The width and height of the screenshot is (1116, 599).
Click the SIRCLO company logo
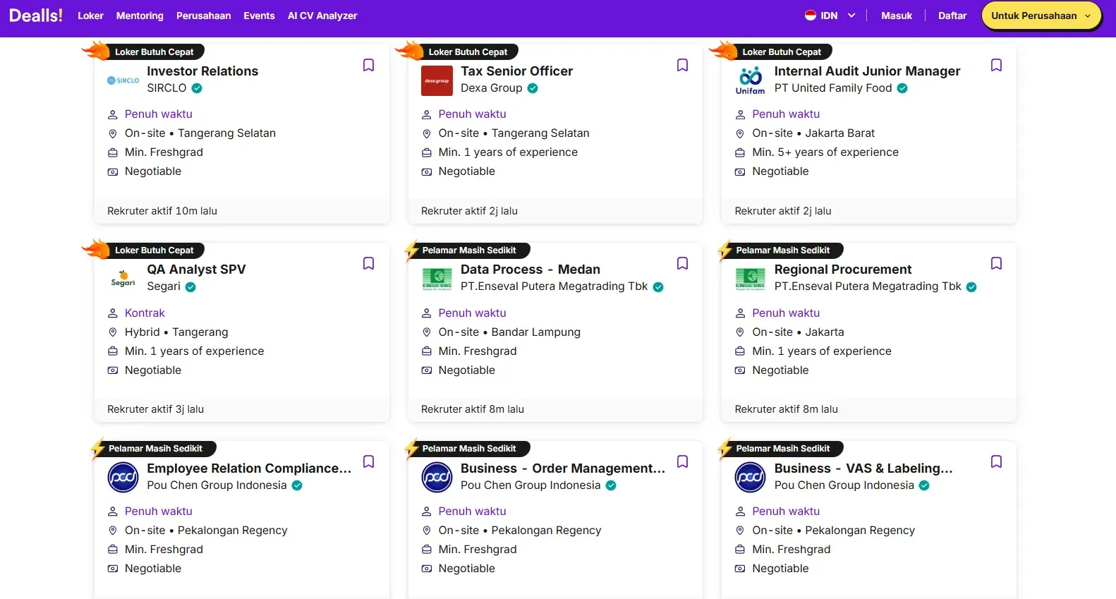pos(123,80)
